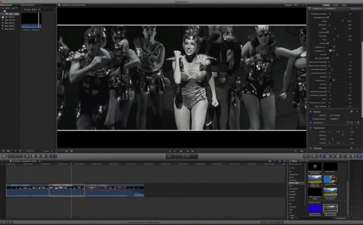The width and height of the screenshot is (363, 225).
Task: Select the event clip thumbnail in browser
Action: (x=31, y=21)
